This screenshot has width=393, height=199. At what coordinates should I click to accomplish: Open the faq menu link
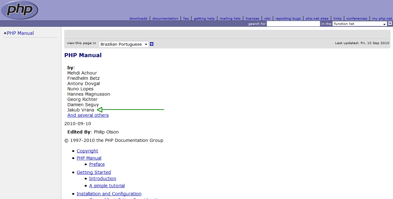[186, 18]
